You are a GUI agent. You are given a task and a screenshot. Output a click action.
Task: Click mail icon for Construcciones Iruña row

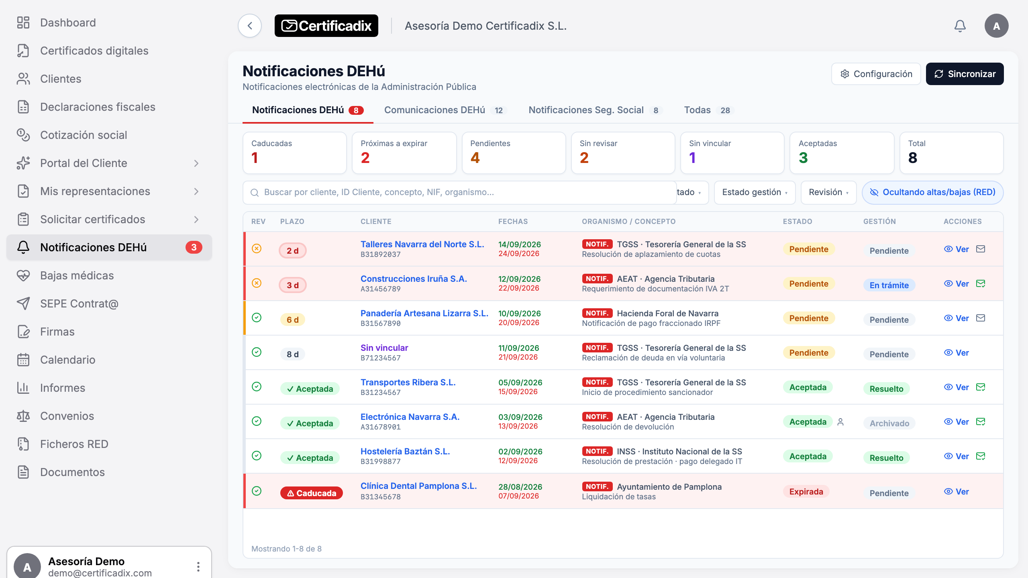(981, 283)
